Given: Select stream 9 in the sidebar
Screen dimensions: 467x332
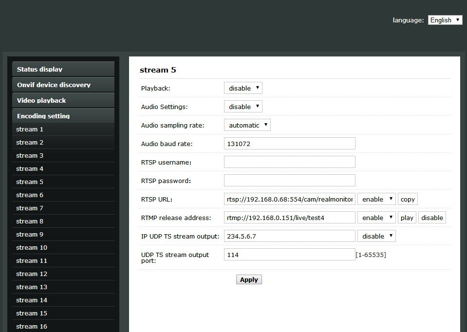Looking at the screenshot, I should point(63,234).
